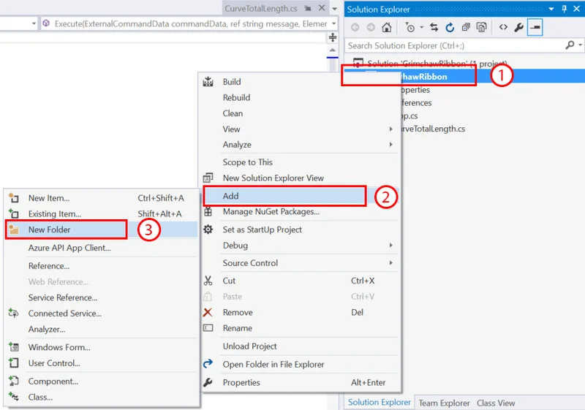The width and height of the screenshot is (585, 410).
Task: Select Reference... in Add submenu
Action: click(x=101, y=266)
